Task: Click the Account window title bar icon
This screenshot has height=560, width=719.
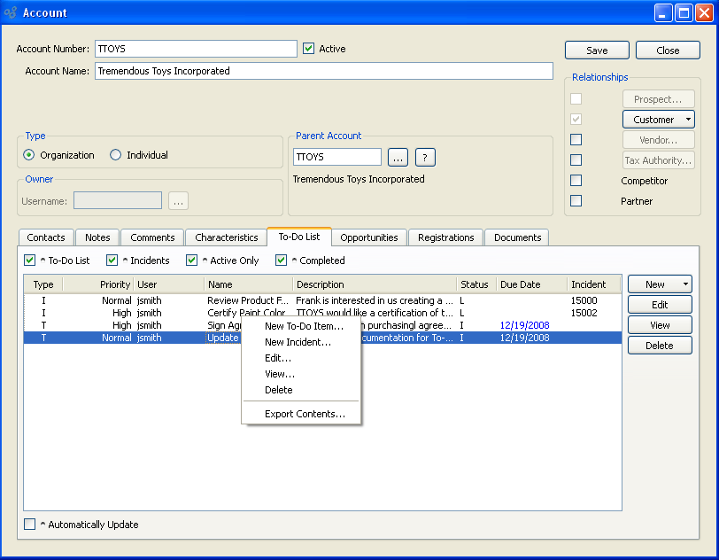Action: pos(11,13)
